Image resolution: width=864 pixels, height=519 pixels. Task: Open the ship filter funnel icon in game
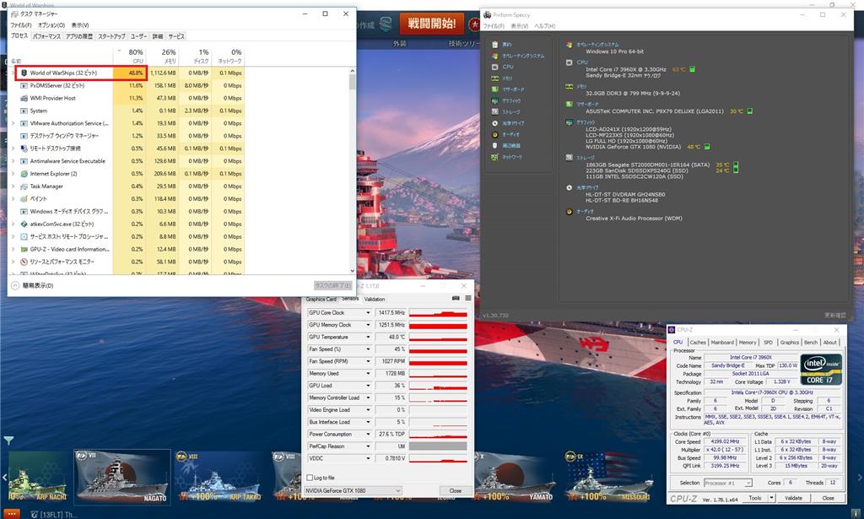(8, 441)
